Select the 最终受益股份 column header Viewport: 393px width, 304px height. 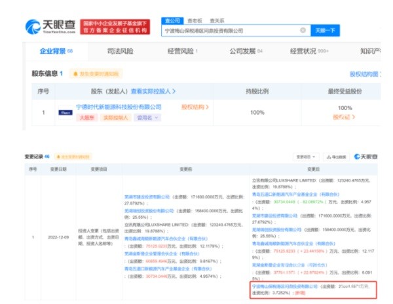(345, 91)
